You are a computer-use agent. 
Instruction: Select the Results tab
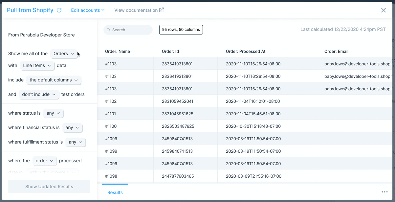pos(115,192)
